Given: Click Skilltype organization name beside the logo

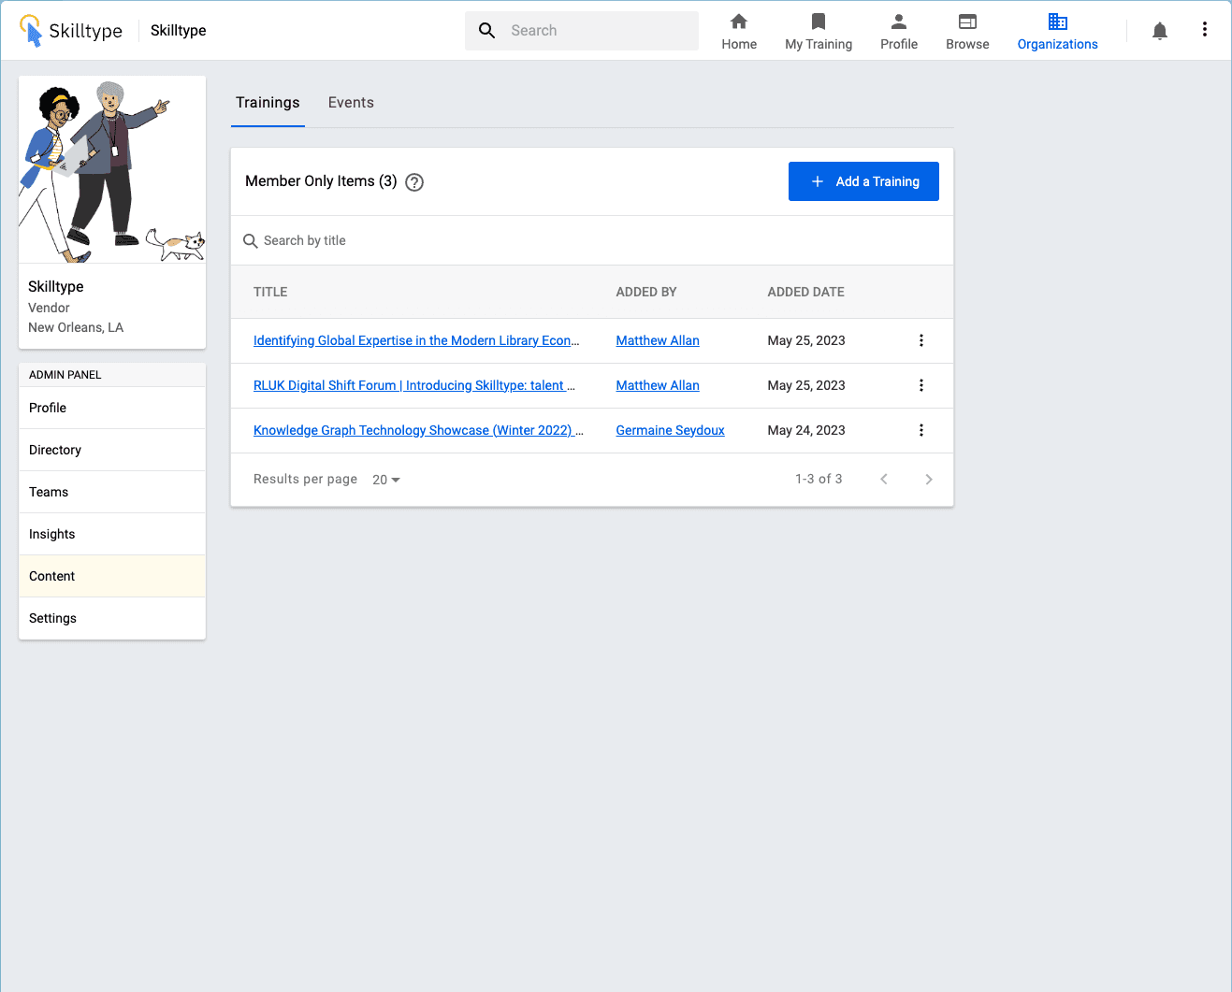Looking at the screenshot, I should (179, 31).
